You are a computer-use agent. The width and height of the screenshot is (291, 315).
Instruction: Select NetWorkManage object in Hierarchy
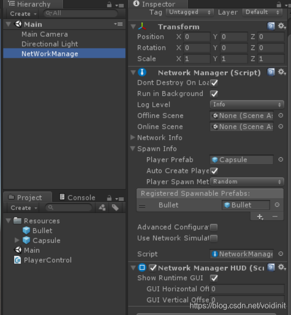click(65, 53)
